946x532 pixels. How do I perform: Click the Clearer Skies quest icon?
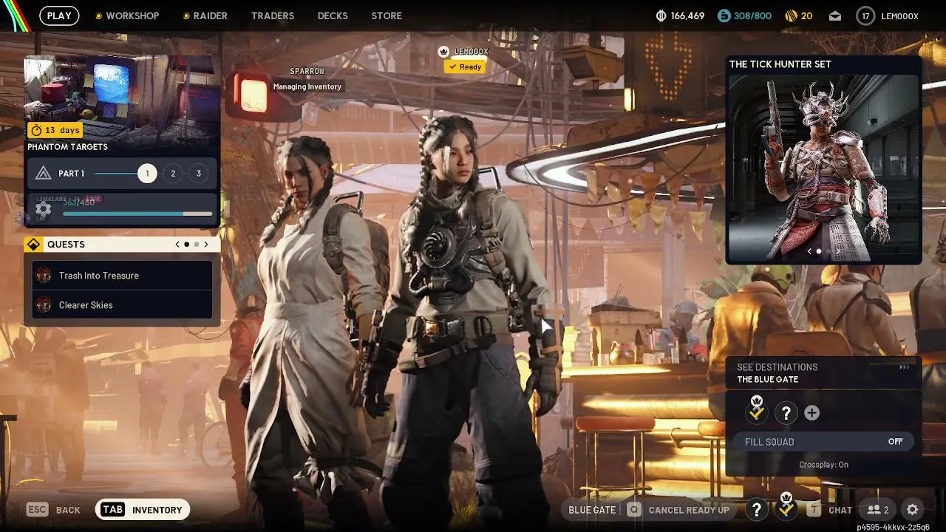click(44, 305)
